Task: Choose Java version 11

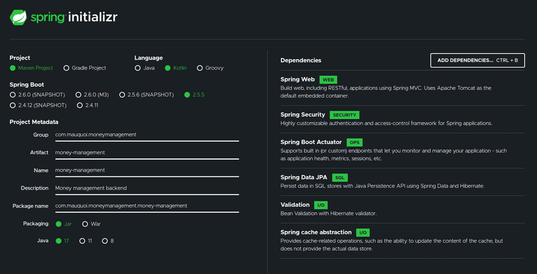Action: tap(82, 241)
